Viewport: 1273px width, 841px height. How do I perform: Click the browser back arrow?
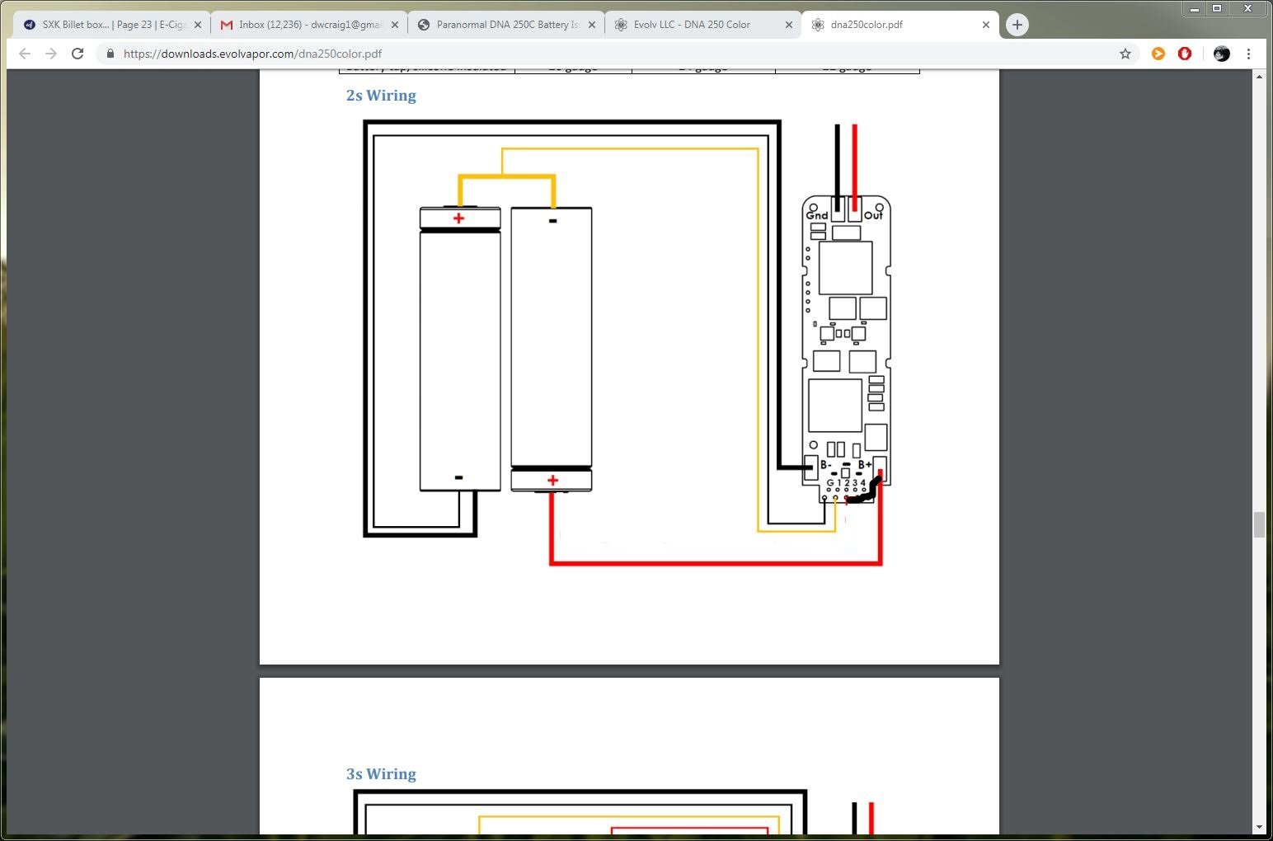pyautogui.click(x=25, y=54)
